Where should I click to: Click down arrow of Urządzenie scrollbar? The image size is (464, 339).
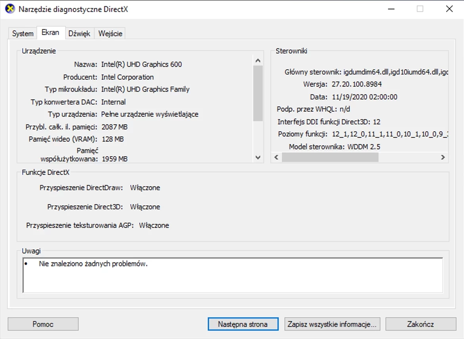[258, 157]
